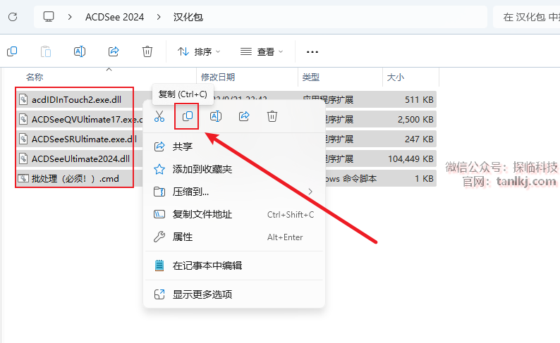The width and height of the screenshot is (560, 343).
Task: Click file icon of acdIDInTouch2.exe.dll
Action: [23, 99]
